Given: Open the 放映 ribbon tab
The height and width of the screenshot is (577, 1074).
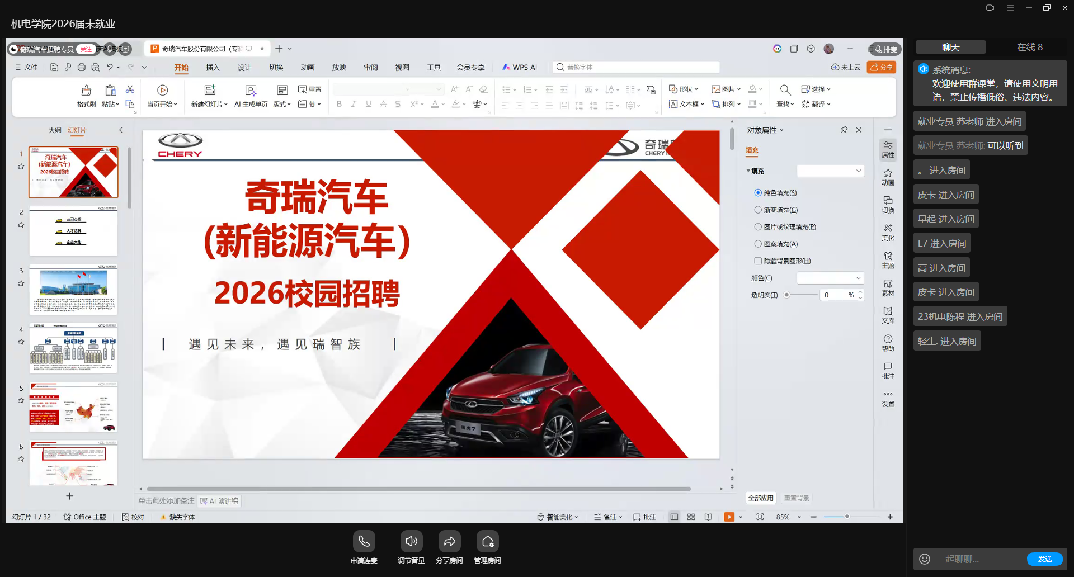Looking at the screenshot, I should [339, 68].
